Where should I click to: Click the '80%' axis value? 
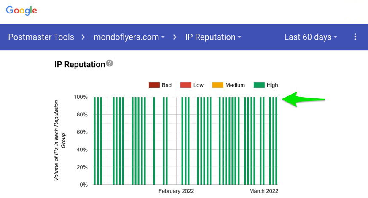tap(82, 114)
